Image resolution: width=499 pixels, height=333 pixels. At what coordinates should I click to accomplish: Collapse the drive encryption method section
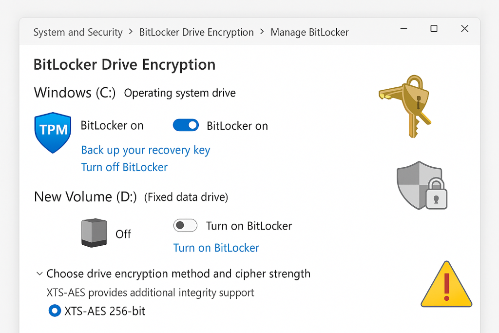tap(39, 274)
